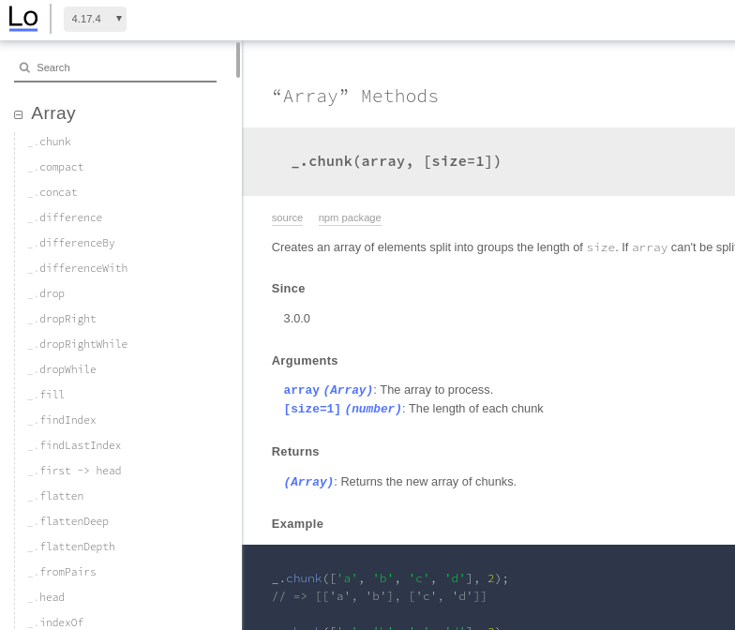This screenshot has height=630, width=735.
Task: Open _.findIndex in the sidebar
Action: (62, 420)
